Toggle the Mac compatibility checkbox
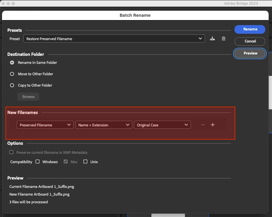272x217 pixels. click(x=66, y=161)
